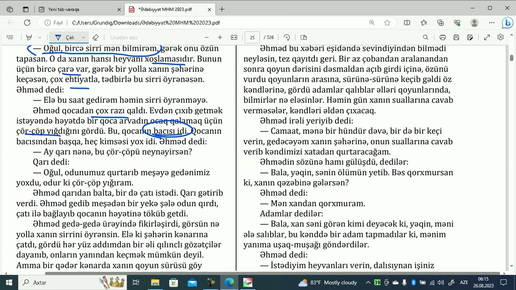Open Collections panel
The width and height of the screenshot is (516, 290).
tap(440, 23)
